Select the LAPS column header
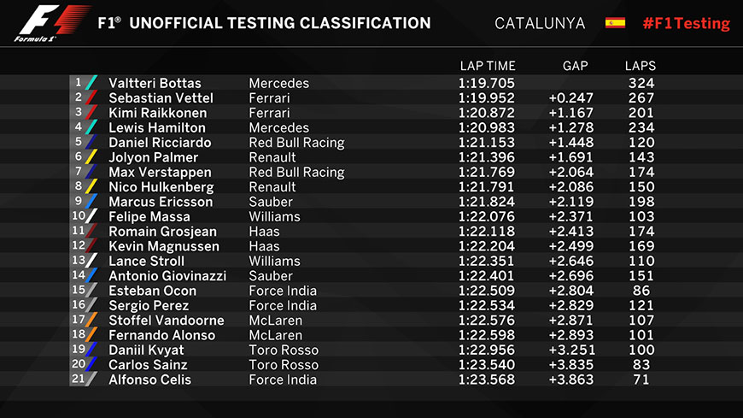The image size is (743, 418). coord(641,66)
